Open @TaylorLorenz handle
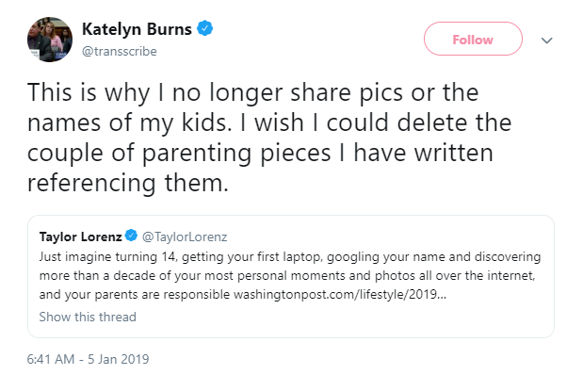583x375 pixels. pyautogui.click(x=185, y=236)
